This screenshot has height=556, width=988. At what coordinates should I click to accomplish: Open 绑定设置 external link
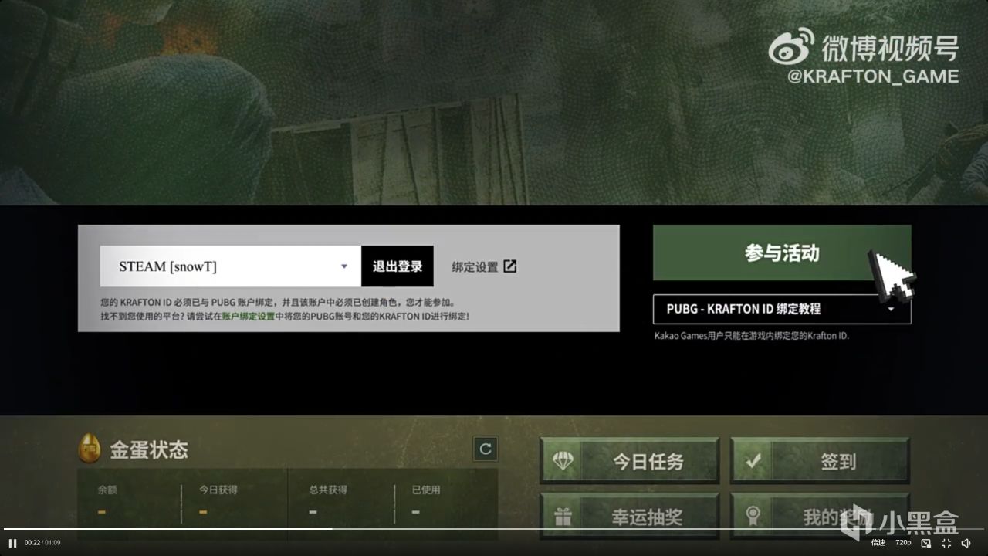point(484,266)
